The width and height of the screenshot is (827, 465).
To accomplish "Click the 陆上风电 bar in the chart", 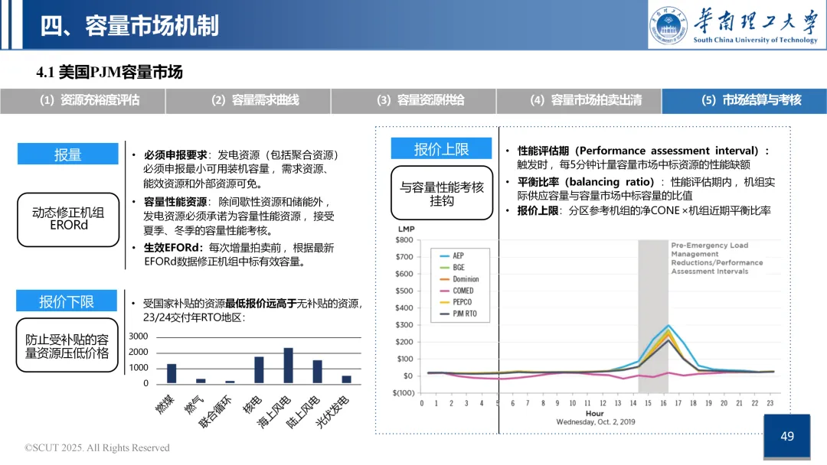I will [318, 372].
